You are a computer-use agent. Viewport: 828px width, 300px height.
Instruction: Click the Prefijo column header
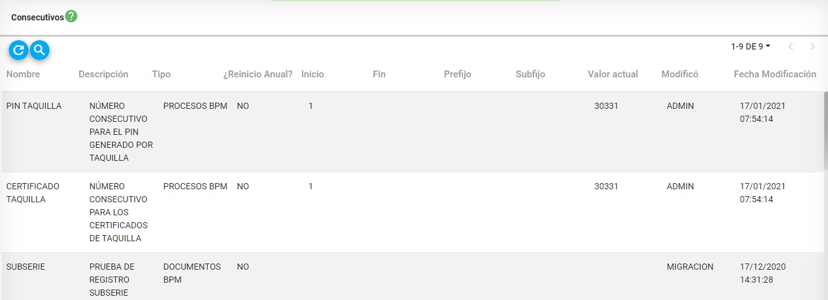click(x=457, y=74)
